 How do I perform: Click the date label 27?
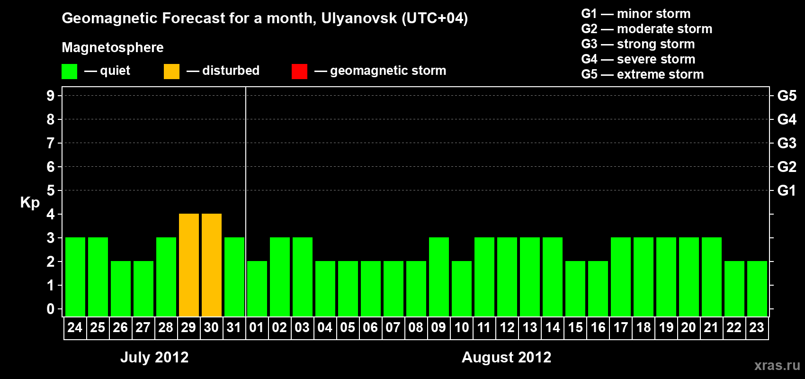pyautogui.click(x=143, y=327)
